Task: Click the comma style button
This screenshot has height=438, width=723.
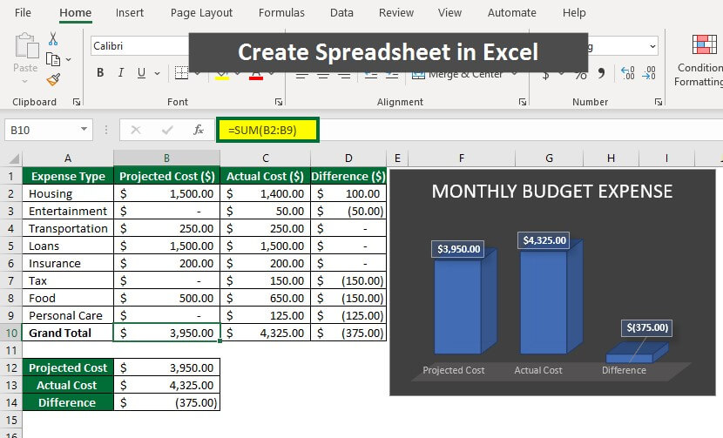Action: pos(601,73)
